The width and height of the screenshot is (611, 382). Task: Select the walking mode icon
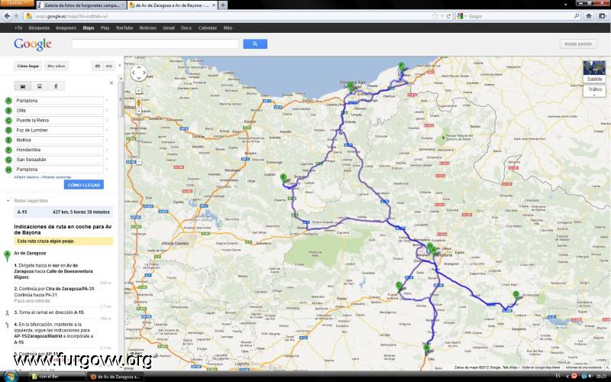pyautogui.click(x=56, y=86)
